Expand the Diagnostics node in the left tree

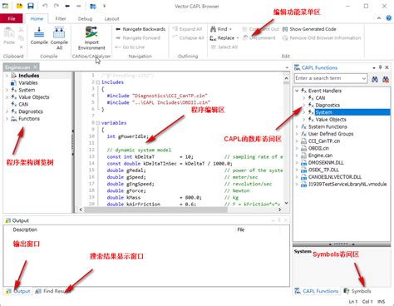point(7,111)
